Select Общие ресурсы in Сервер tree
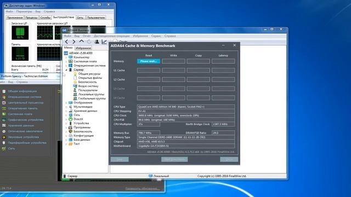 89,74
